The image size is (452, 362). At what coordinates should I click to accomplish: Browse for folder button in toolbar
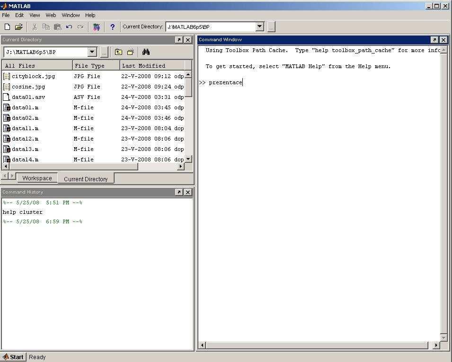[x=271, y=27]
